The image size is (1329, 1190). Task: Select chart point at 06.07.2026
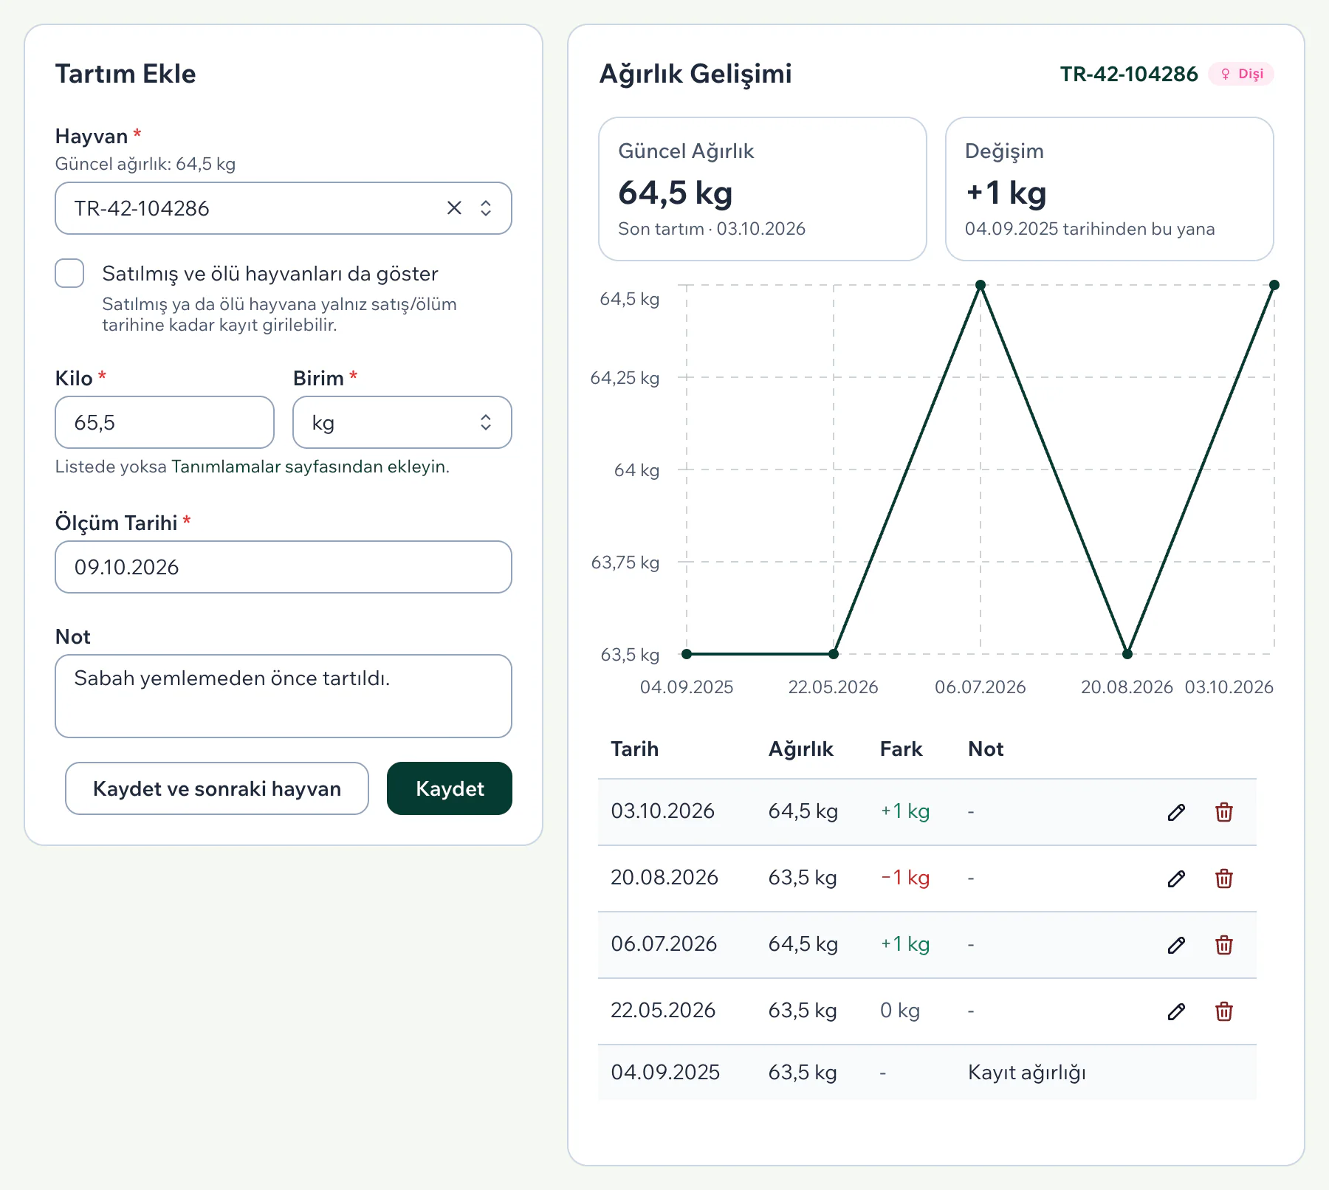pyautogui.click(x=981, y=285)
